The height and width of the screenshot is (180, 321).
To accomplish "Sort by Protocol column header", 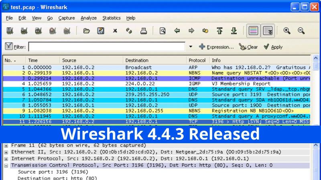I will [198, 60].
